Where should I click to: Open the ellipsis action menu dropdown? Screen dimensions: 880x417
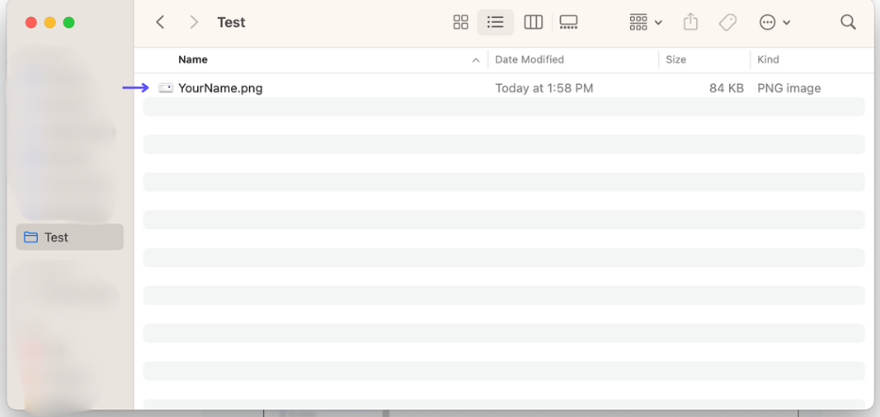tap(774, 23)
